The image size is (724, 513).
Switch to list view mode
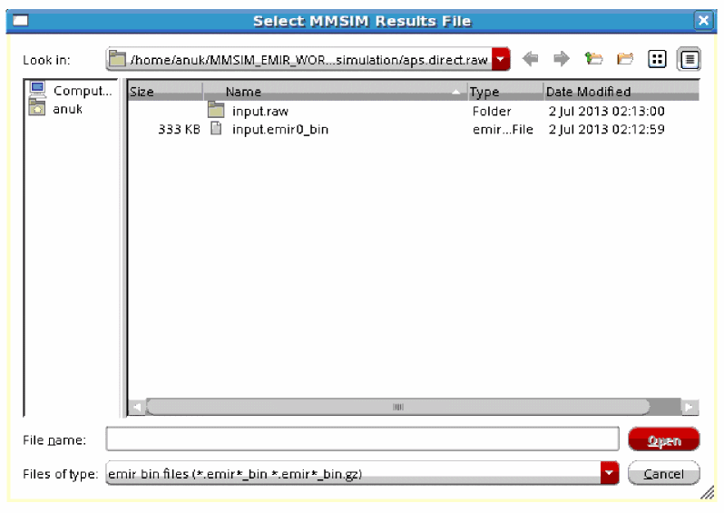(657, 59)
